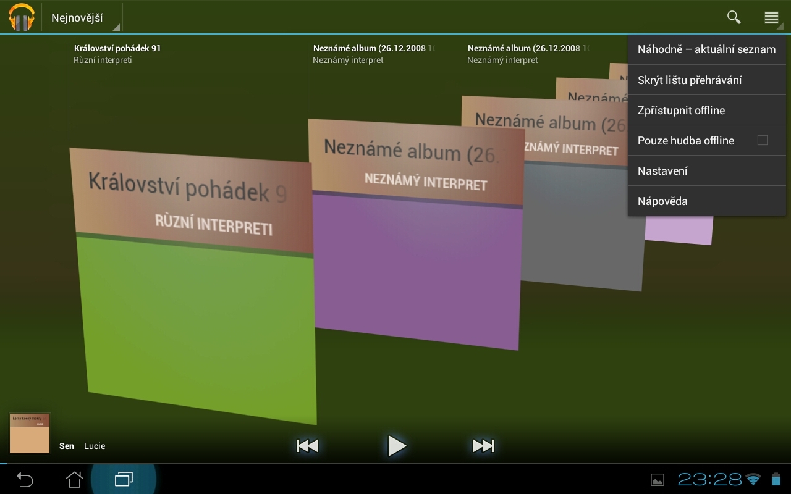Open Nastavení from the menu

click(662, 171)
